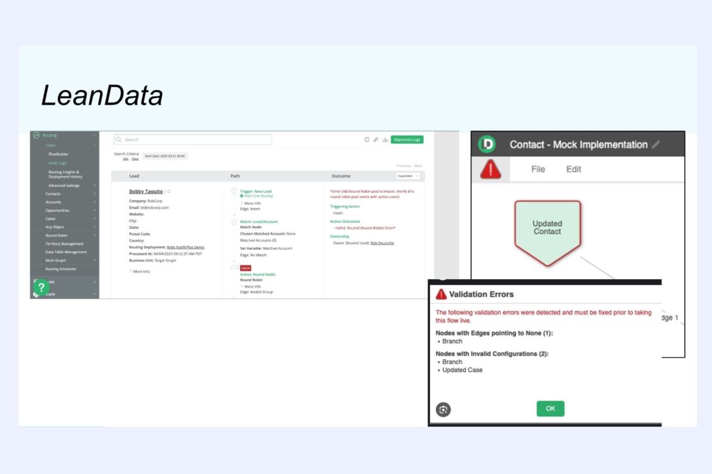Click the warning triangle next to Validation Errors
The width and height of the screenshot is (712, 474).
tap(441, 294)
